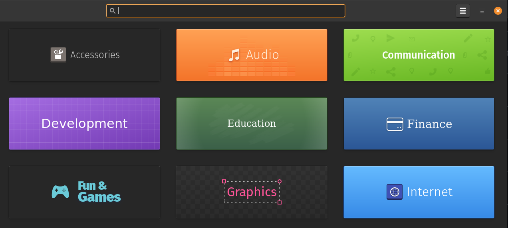The height and width of the screenshot is (228, 508).
Task: Browse the Fun & Games text
Action: pos(99,192)
